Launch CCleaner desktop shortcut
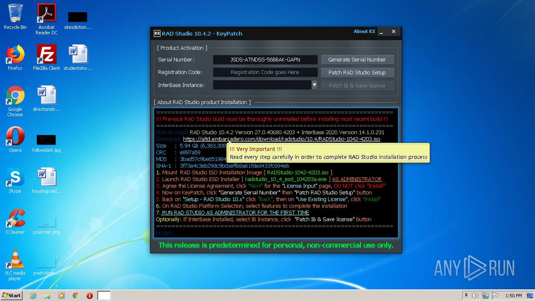Image resolution: width=535 pixels, height=301 pixels. coord(15,222)
